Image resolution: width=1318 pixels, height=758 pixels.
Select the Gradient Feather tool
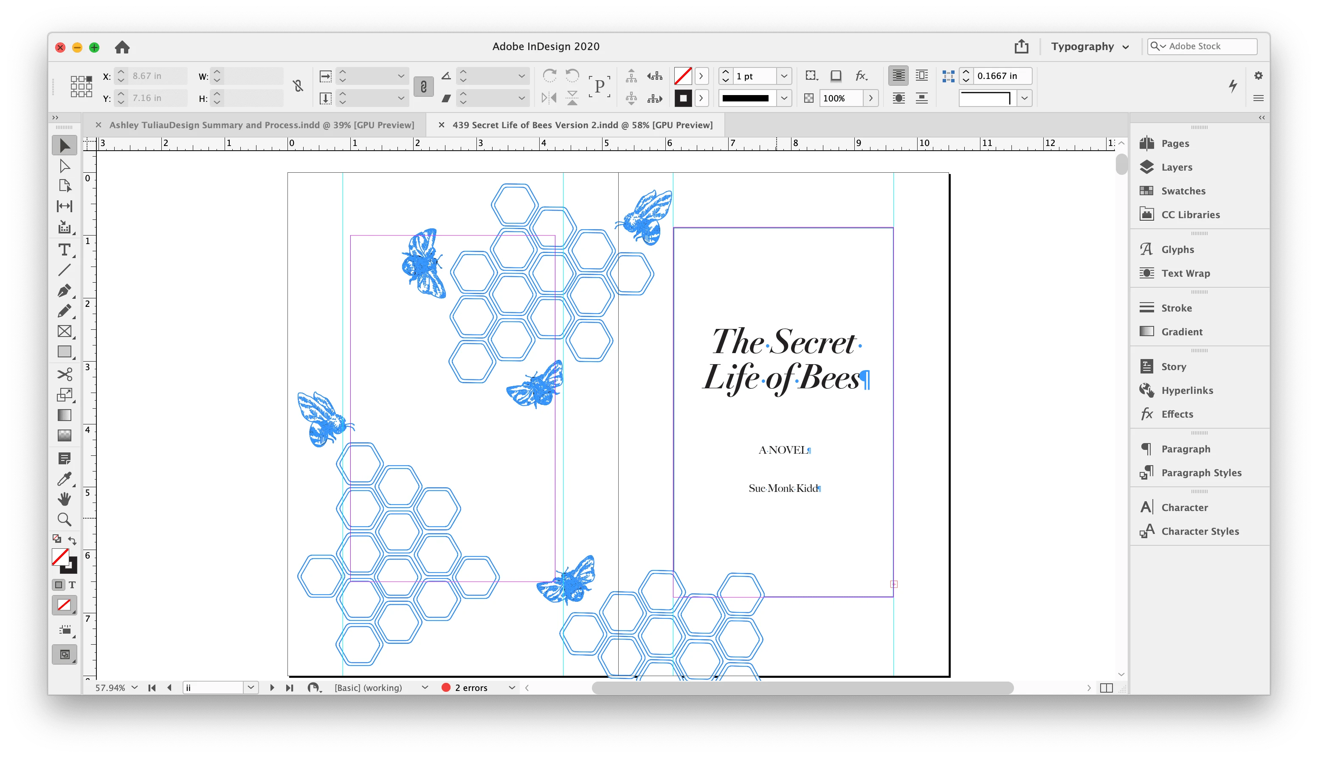click(64, 435)
